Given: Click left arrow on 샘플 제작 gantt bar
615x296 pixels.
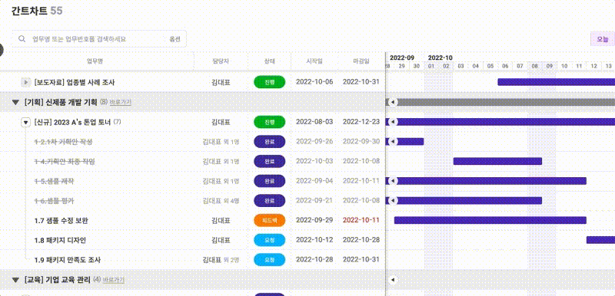Looking at the screenshot, I should [393, 181].
